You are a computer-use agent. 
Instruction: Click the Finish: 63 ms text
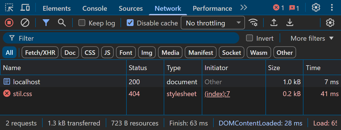coord(189,123)
